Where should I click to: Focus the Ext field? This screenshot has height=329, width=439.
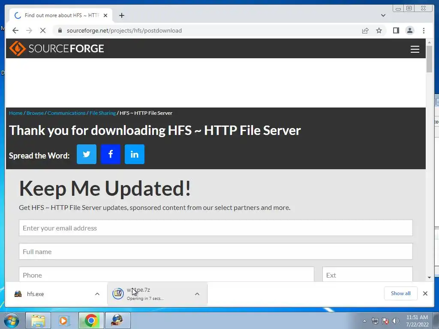367,275
